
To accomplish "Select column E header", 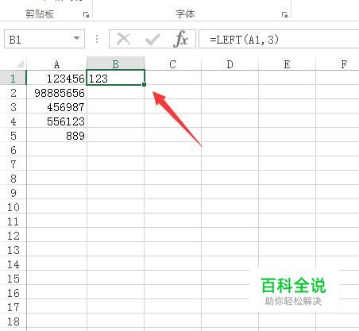I will point(287,64).
